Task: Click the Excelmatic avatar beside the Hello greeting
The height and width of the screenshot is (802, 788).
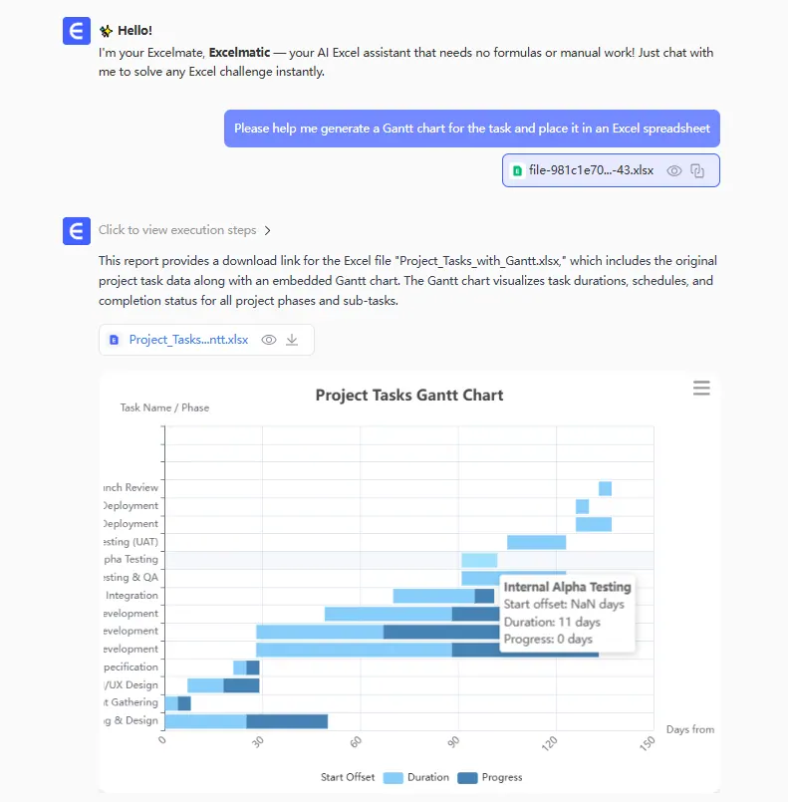Action: 77,31
